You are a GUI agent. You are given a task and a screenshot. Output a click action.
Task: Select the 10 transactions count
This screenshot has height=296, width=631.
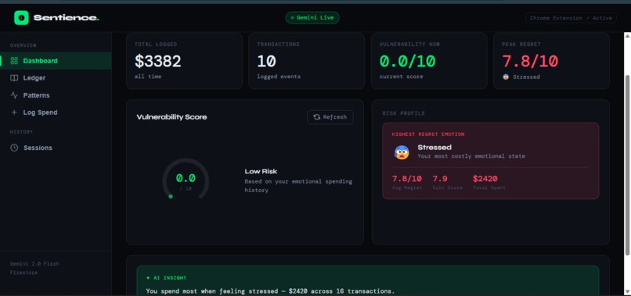pyautogui.click(x=266, y=61)
